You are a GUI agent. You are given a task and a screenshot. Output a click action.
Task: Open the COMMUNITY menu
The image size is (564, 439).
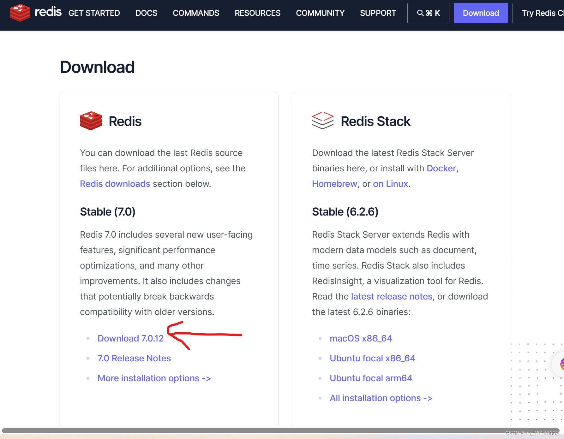tap(320, 13)
